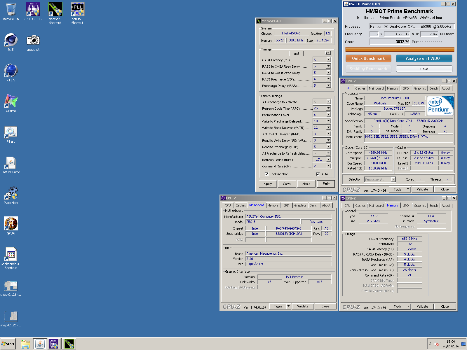Click the orange progress bar in HWBOT Prime

(400, 50)
